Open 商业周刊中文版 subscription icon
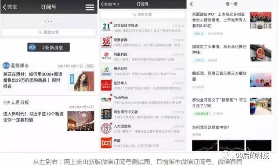 coord(106,114)
